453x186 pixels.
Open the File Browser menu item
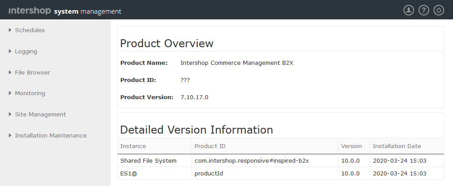32,73
